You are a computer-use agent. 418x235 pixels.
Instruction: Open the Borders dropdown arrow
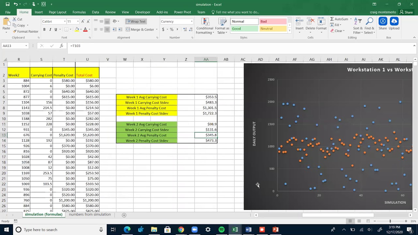click(71, 29)
